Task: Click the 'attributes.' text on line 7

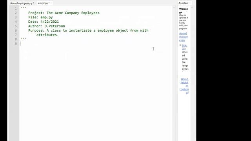Action: click(x=47, y=35)
